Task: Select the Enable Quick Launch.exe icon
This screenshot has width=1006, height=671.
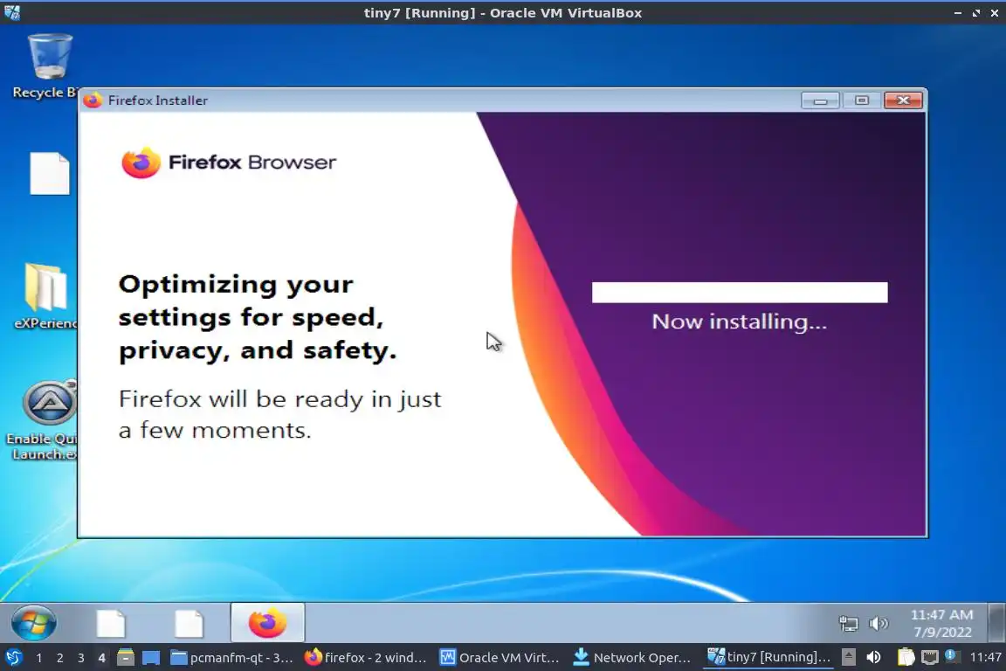Action: pos(46,419)
